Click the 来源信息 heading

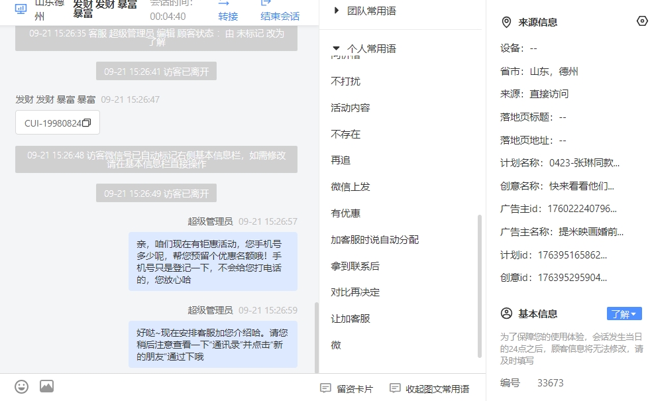[x=537, y=23]
